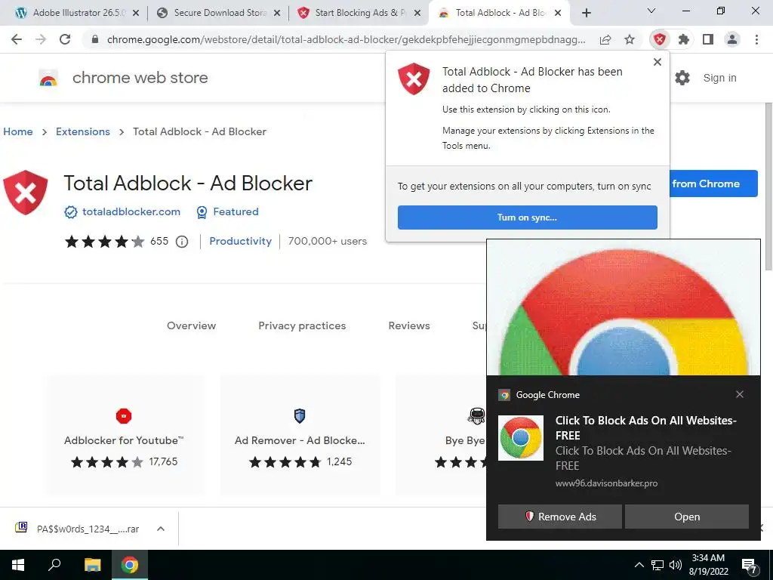The height and width of the screenshot is (580, 773).
Task: Click Remove Ads in notification
Action: pyautogui.click(x=560, y=517)
